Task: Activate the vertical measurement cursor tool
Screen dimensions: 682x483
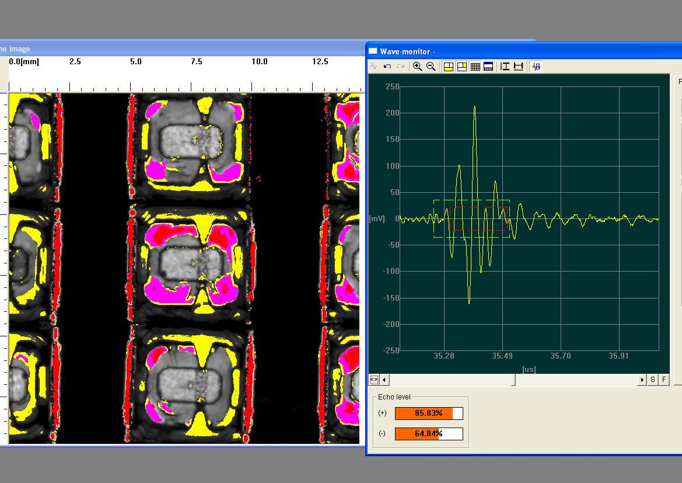Action: (505, 67)
